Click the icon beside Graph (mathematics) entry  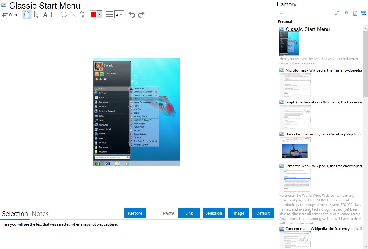pos(282,102)
